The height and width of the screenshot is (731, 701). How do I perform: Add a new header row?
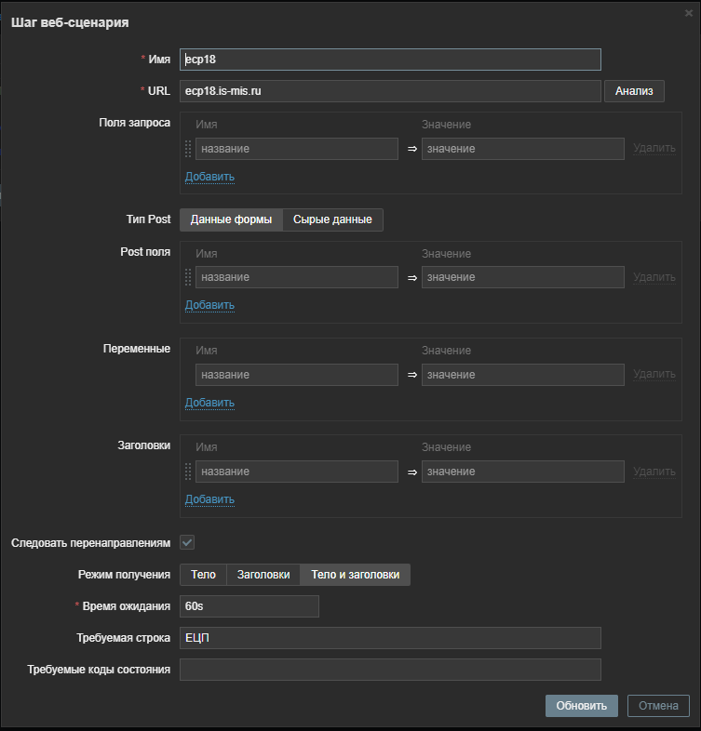point(209,499)
